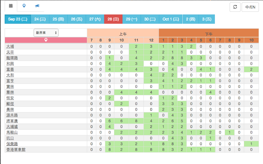Viewport: 263px width, 164px height.
Task: Click the white pin icon in pink header
Action: tap(46, 40)
